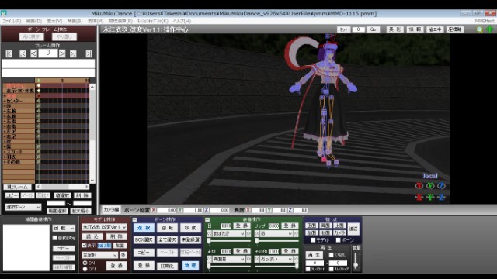Step forward one frame

[62, 53]
